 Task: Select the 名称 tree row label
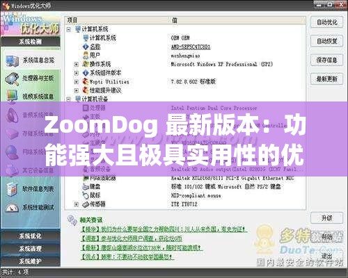[x=95, y=47]
